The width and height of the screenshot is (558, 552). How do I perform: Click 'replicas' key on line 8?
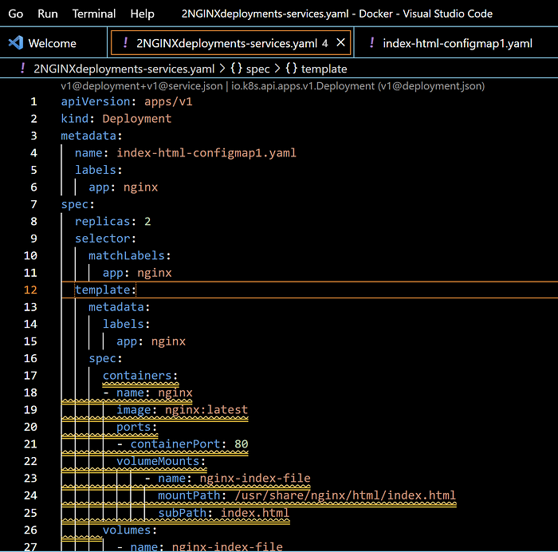tap(103, 222)
